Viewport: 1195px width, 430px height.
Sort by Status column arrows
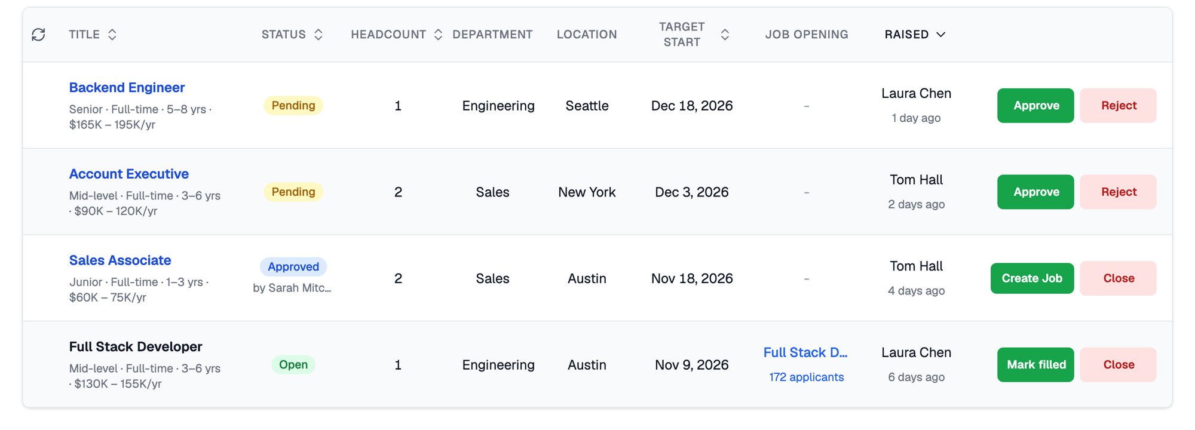point(318,35)
